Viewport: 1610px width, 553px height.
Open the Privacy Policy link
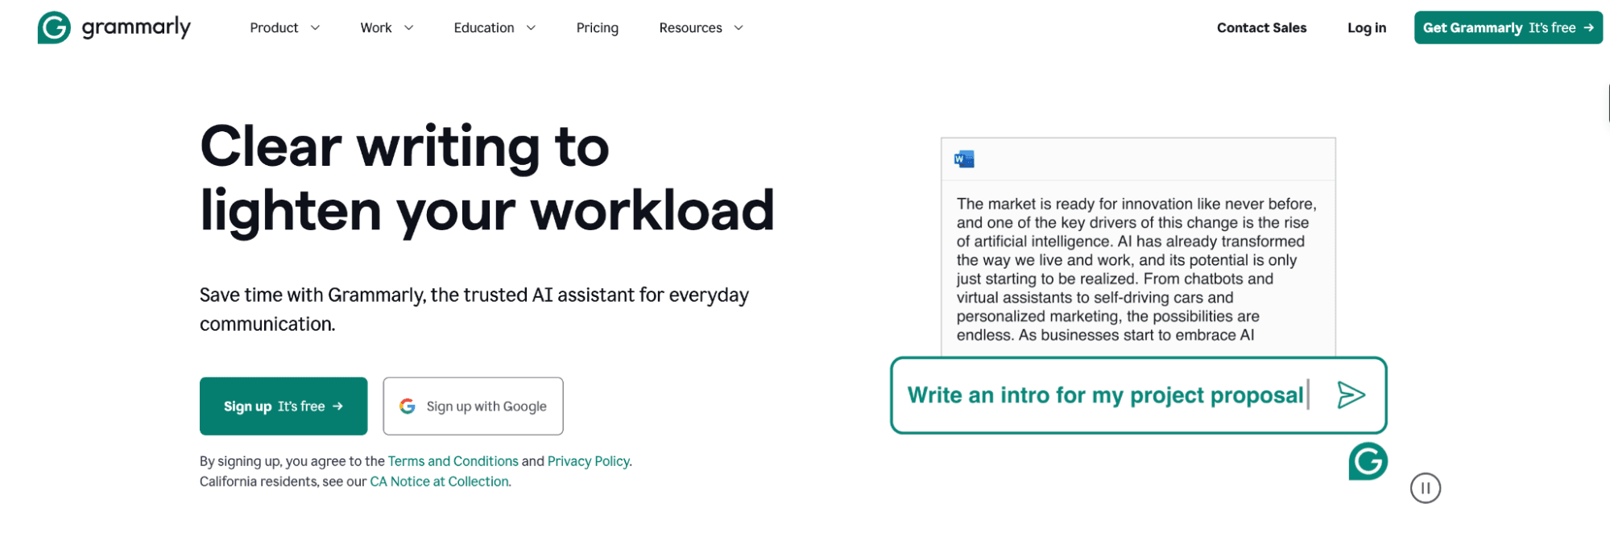click(589, 461)
